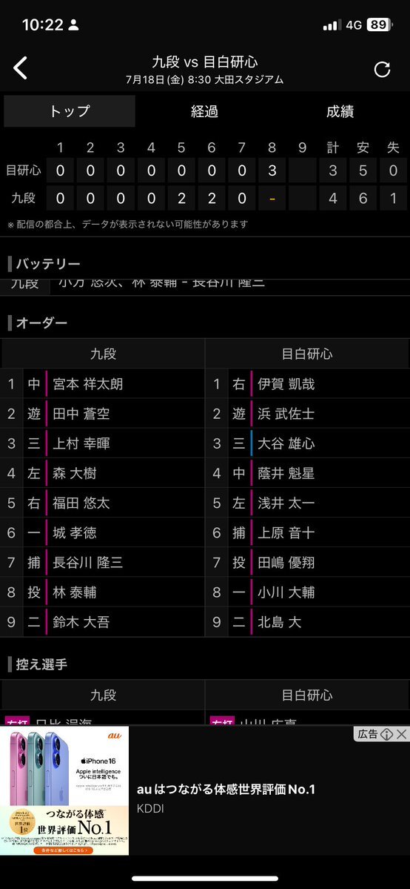Tap the back arrow icon

coord(21,69)
